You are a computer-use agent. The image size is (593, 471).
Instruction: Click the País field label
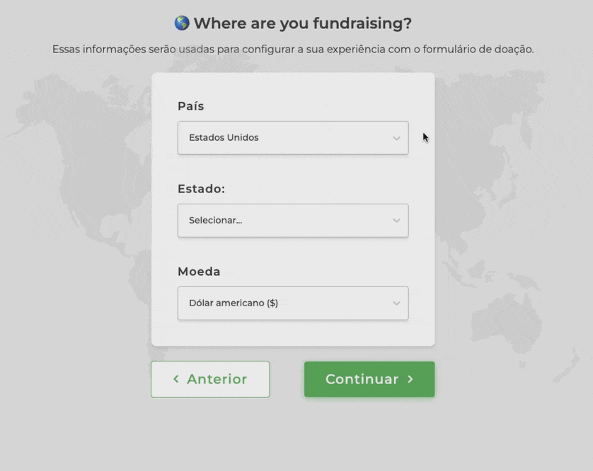(x=190, y=105)
